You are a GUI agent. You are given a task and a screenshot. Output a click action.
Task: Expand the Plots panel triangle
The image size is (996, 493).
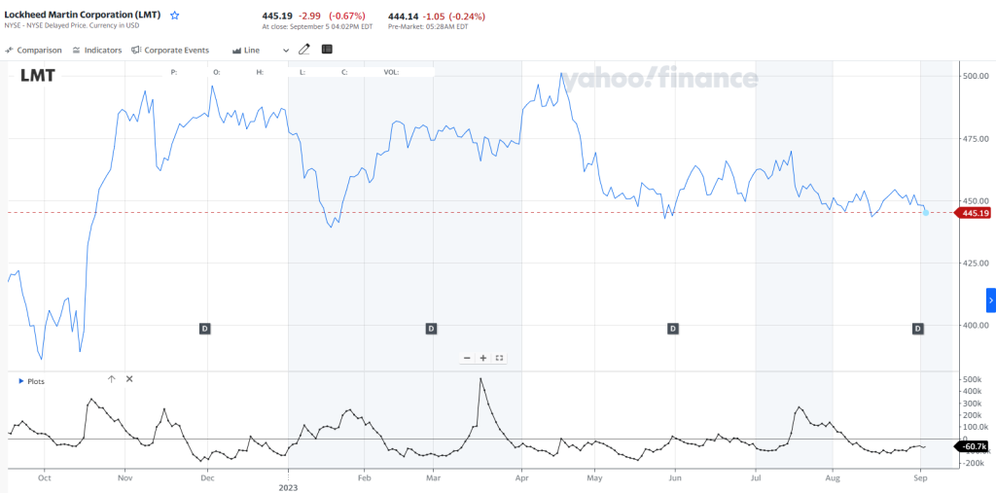pos(21,382)
